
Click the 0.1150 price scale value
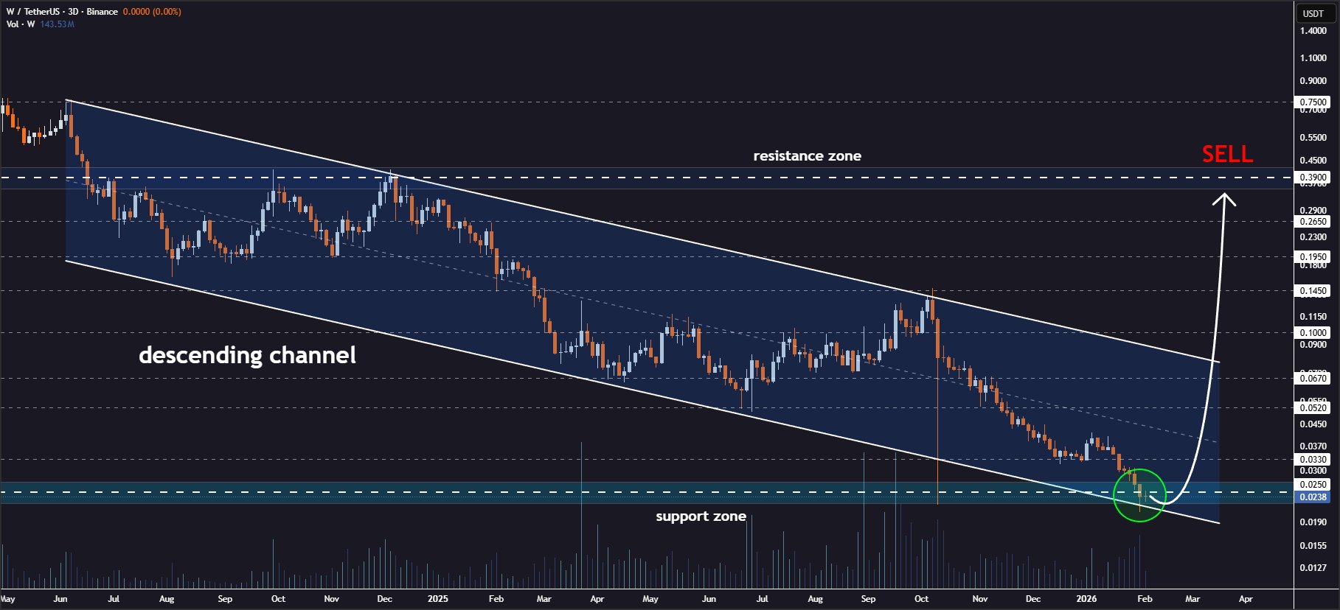click(1313, 317)
